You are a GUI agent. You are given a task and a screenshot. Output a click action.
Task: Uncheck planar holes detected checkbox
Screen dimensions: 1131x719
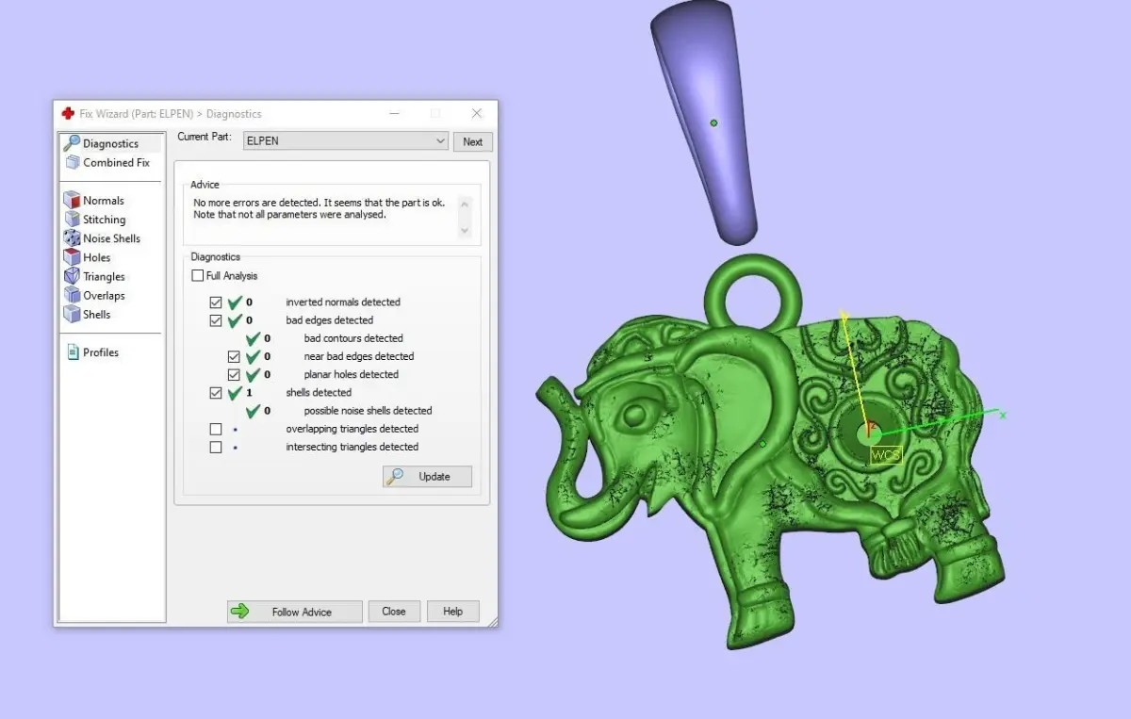(234, 374)
